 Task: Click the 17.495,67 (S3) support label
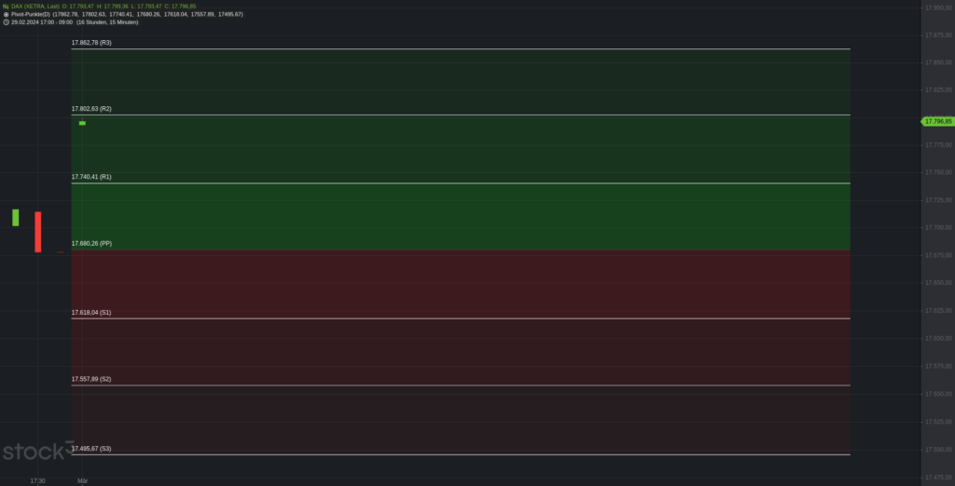[x=91, y=449]
